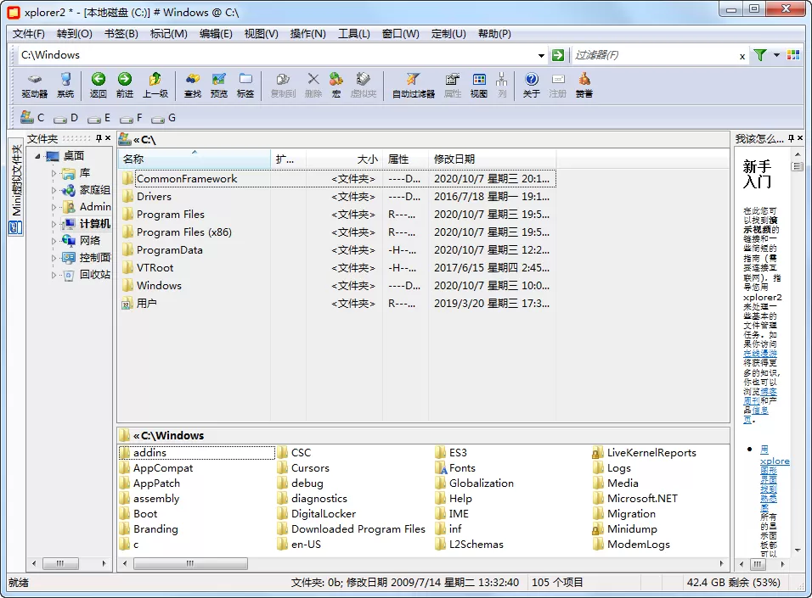This screenshot has height=598, width=812.
Task: Close the 文件夹 folder tree panel
Action: click(x=108, y=138)
